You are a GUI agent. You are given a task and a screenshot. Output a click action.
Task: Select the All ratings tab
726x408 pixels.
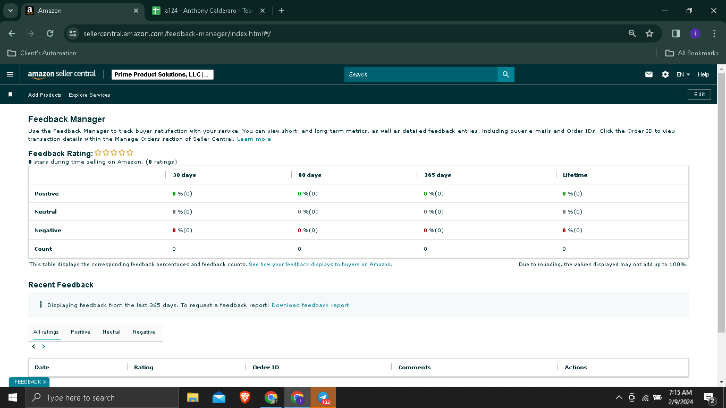[x=46, y=332]
